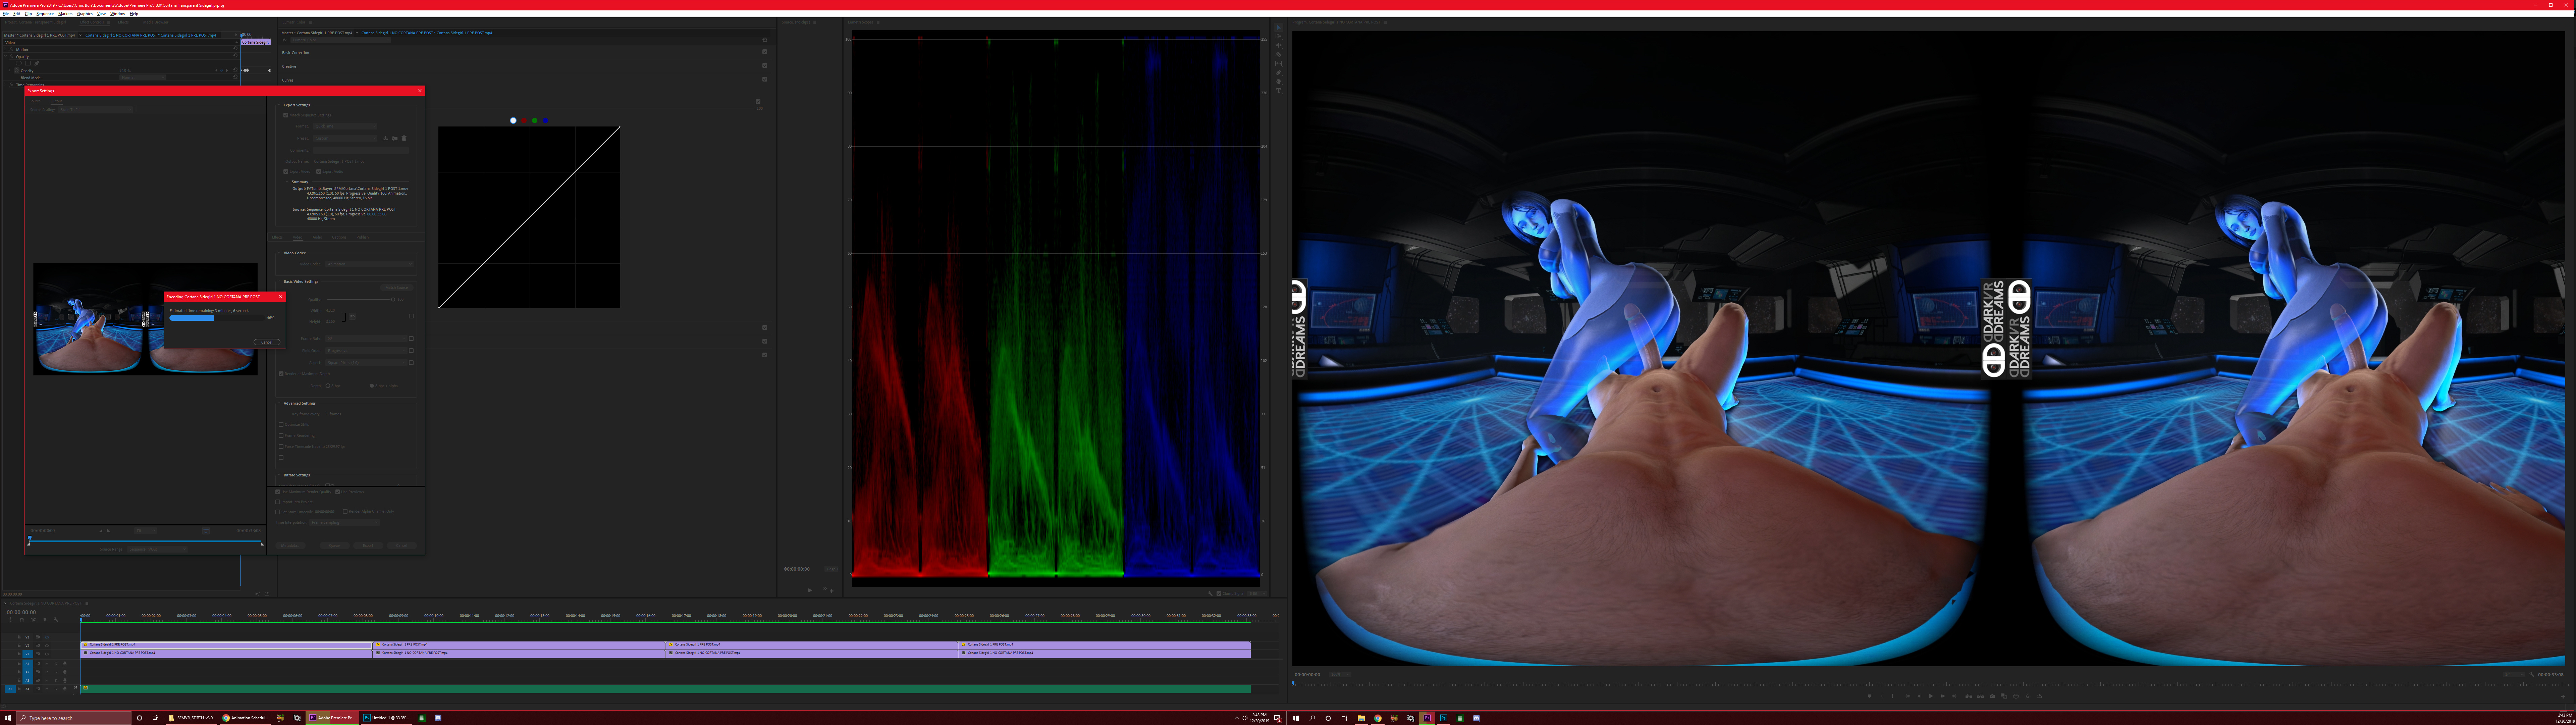Open Timeline Display Settings wrench
This screenshot has width=2576, height=725.
click(x=56, y=620)
